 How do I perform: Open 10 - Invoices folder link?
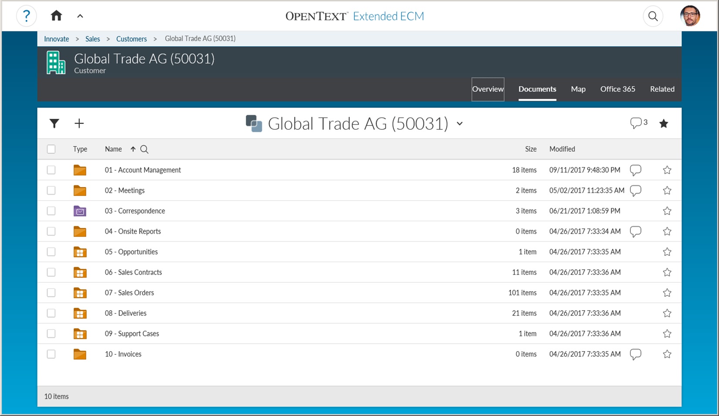pos(123,354)
